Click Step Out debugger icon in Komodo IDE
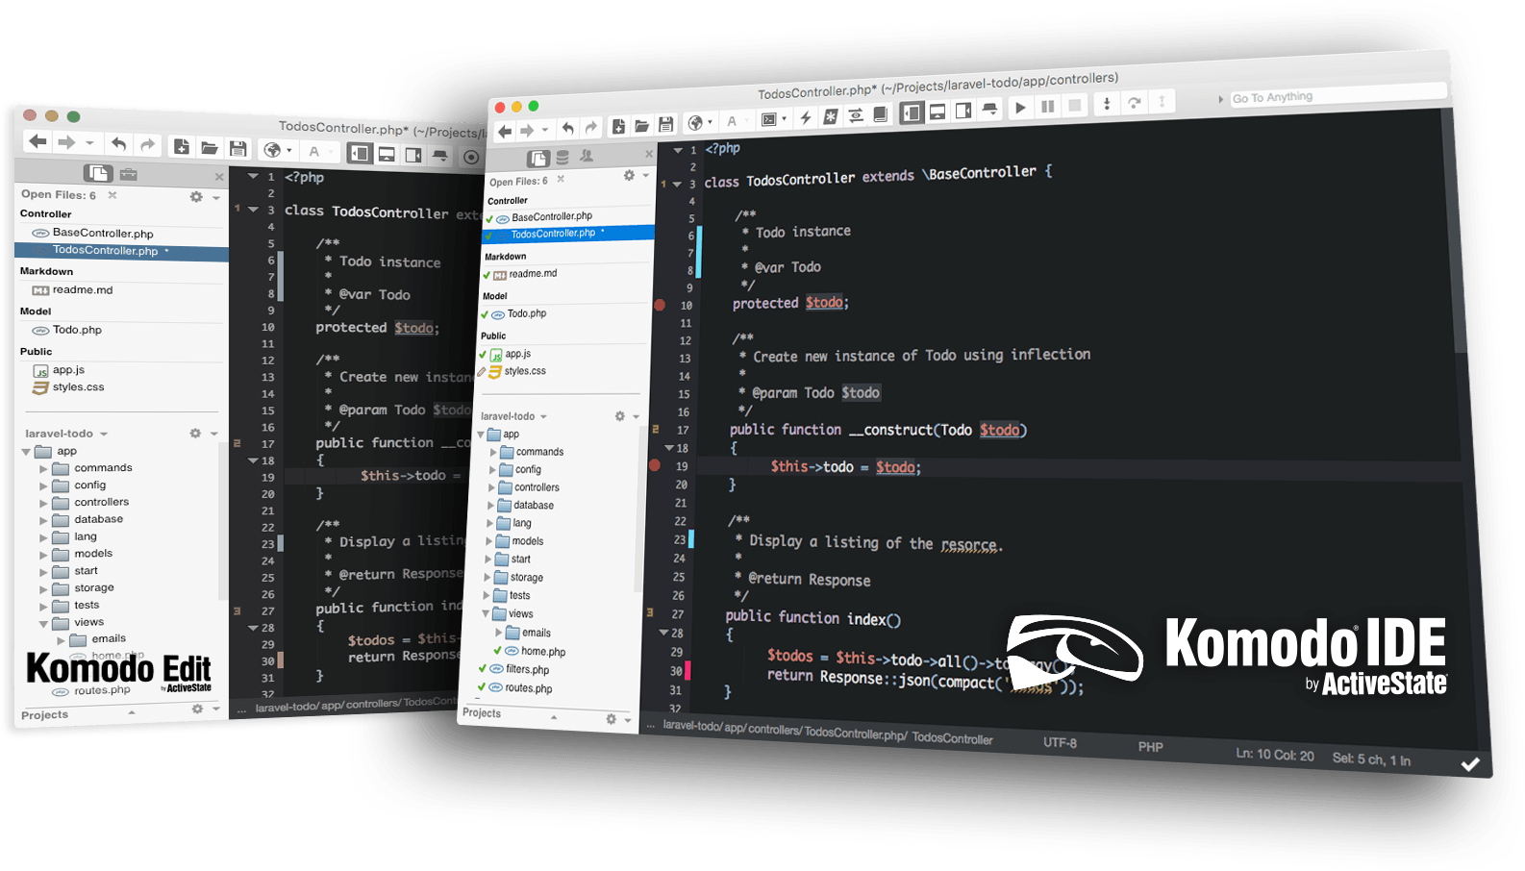Image resolution: width=1525 pixels, height=871 pixels. [x=1162, y=101]
